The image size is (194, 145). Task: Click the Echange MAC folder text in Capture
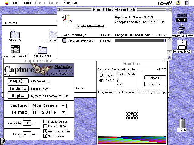click(40, 89)
